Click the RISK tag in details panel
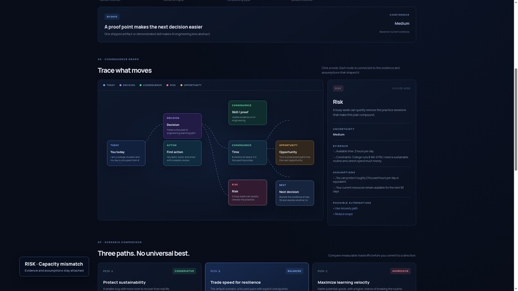 [338, 88]
